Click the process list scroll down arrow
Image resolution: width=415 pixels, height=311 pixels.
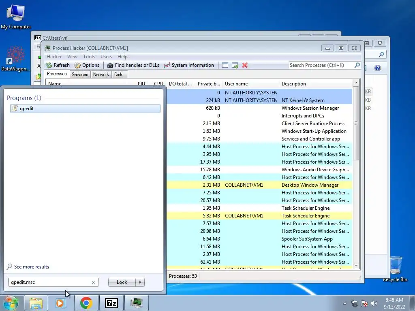pos(356,266)
